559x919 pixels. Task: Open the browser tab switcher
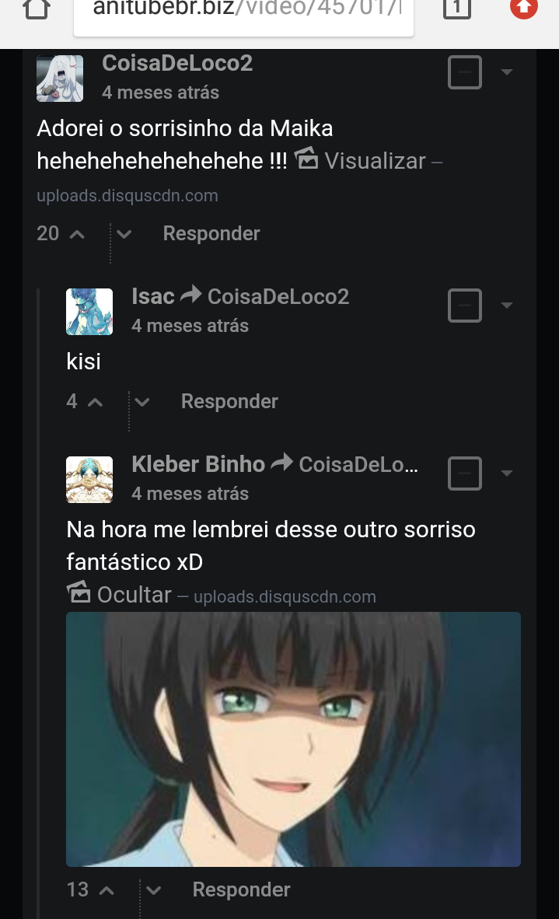(x=457, y=9)
